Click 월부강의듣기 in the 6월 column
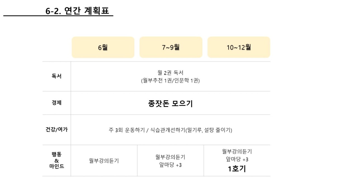The height and width of the screenshot is (191, 340). click(x=104, y=161)
